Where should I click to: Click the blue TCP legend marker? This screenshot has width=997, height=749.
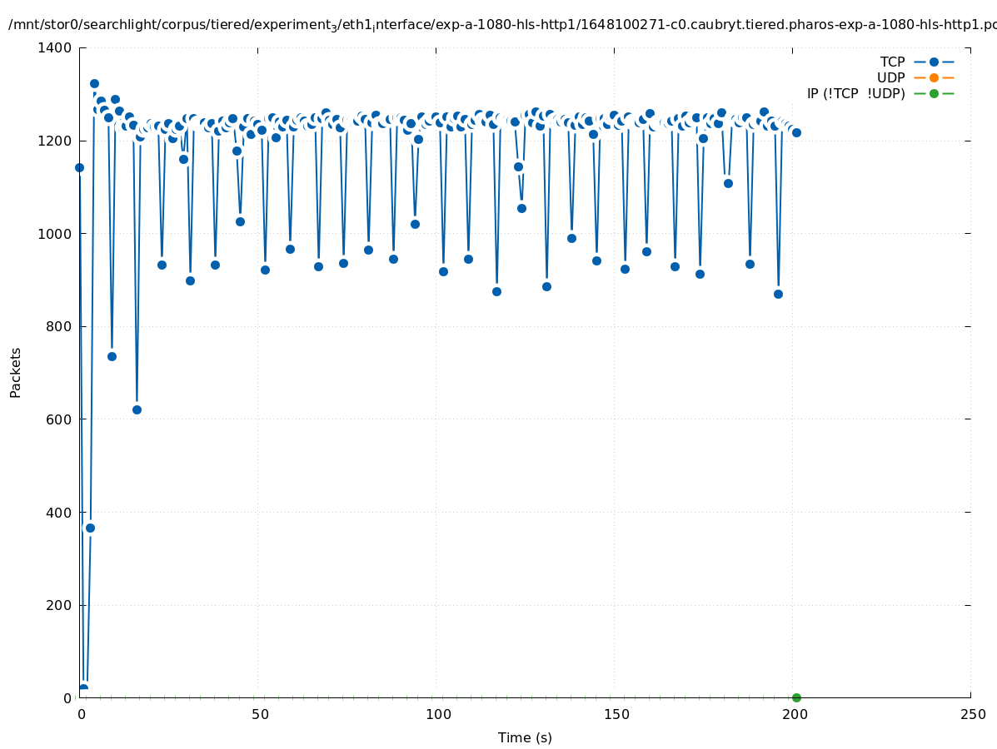point(934,62)
